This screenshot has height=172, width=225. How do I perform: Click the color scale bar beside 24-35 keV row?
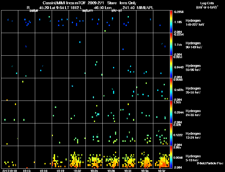click(171, 112)
